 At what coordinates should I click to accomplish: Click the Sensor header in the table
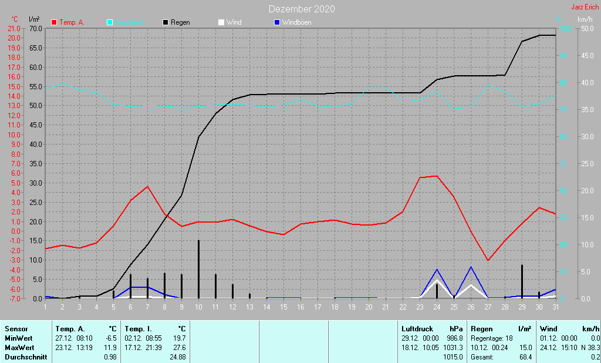[x=15, y=329]
